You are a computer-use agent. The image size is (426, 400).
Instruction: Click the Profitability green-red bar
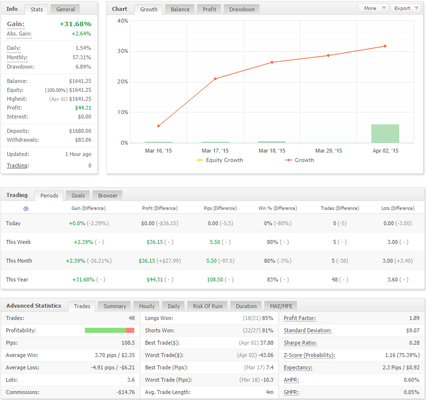click(110, 330)
